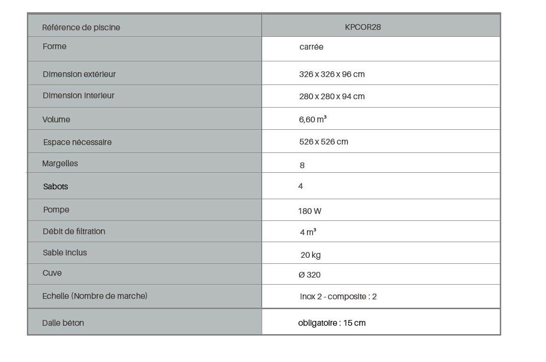Click the 'Dimension extérieur' label

(x=79, y=74)
